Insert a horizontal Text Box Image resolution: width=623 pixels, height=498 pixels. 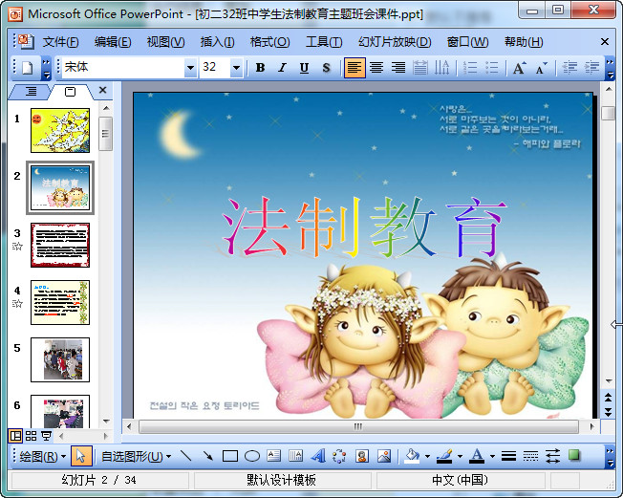click(x=273, y=456)
